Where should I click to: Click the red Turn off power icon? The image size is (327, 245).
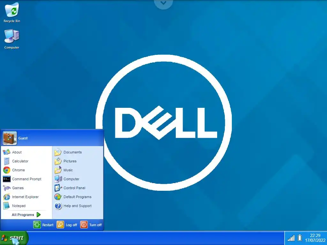coord(84,225)
